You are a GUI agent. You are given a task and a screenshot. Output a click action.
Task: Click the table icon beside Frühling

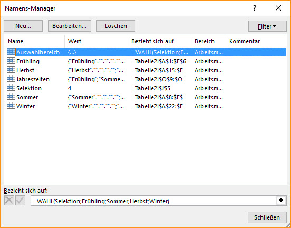pos(11,61)
